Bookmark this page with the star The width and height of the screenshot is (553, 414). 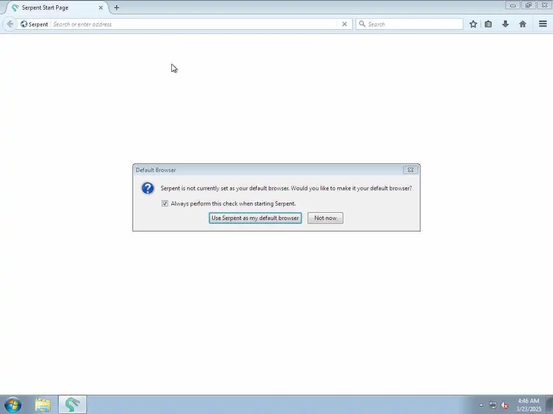coord(473,24)
